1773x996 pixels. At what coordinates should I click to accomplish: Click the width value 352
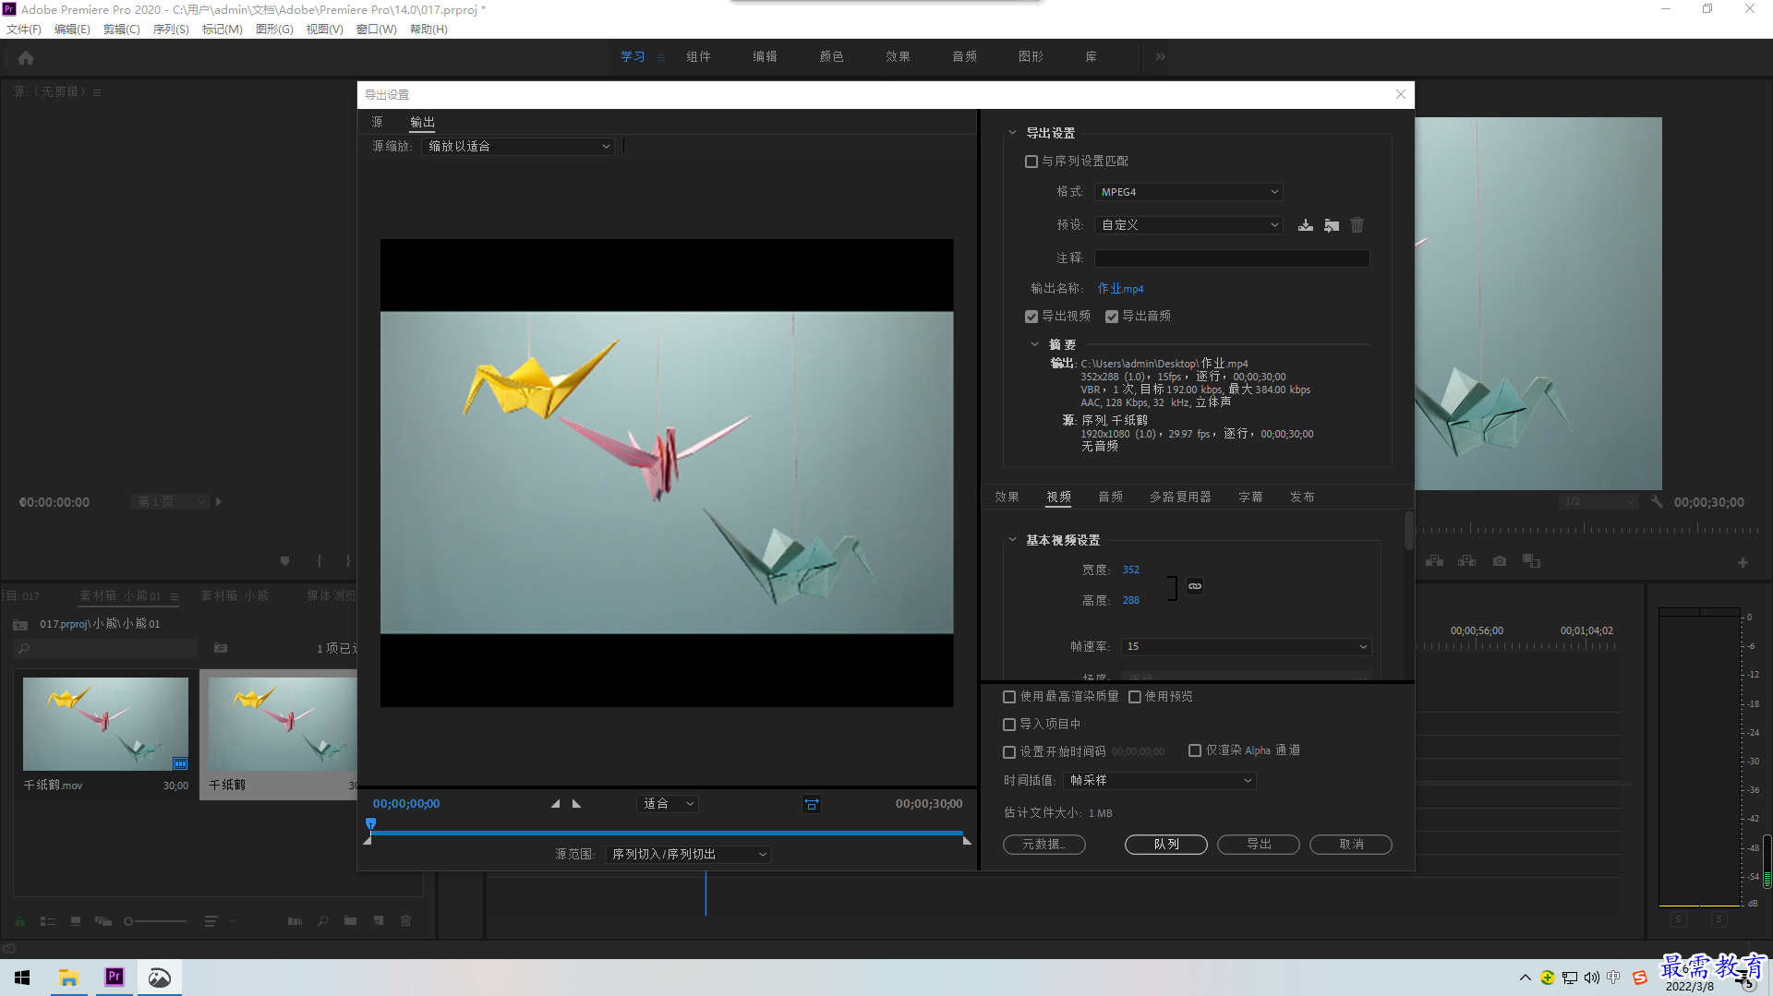pos(1130,570)
